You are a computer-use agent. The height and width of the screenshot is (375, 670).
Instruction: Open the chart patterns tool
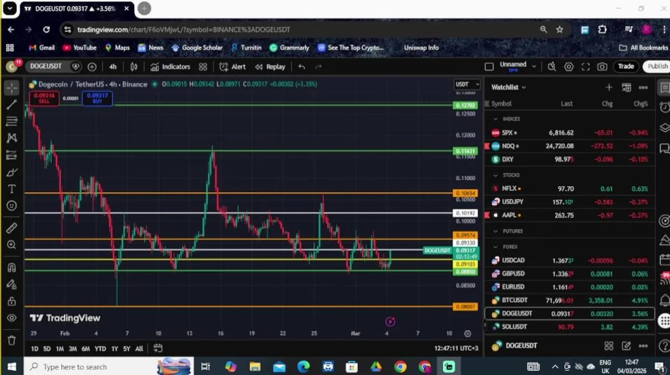[11, 138]
